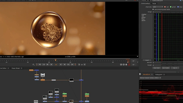Open the flipbook playback icon

121,65
